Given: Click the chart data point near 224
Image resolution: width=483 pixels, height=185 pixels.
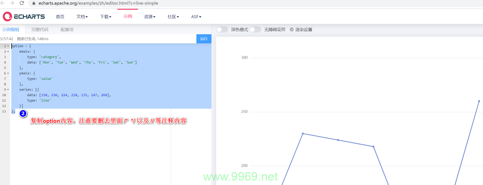Looking at the screenshot, I should (x=338, y=140).
